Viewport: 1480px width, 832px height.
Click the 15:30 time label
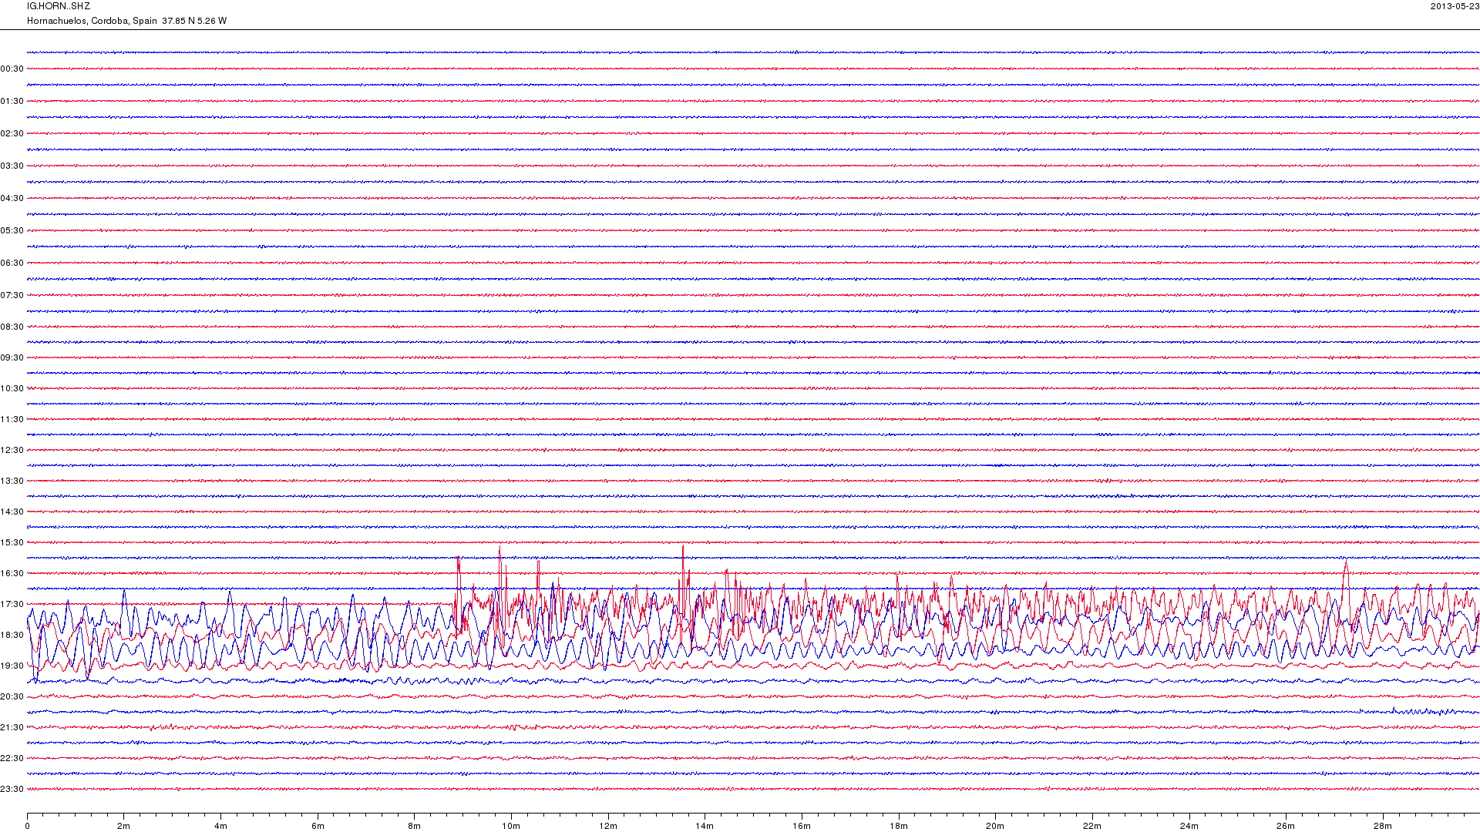pyautogui.click(x=12, y=542)
